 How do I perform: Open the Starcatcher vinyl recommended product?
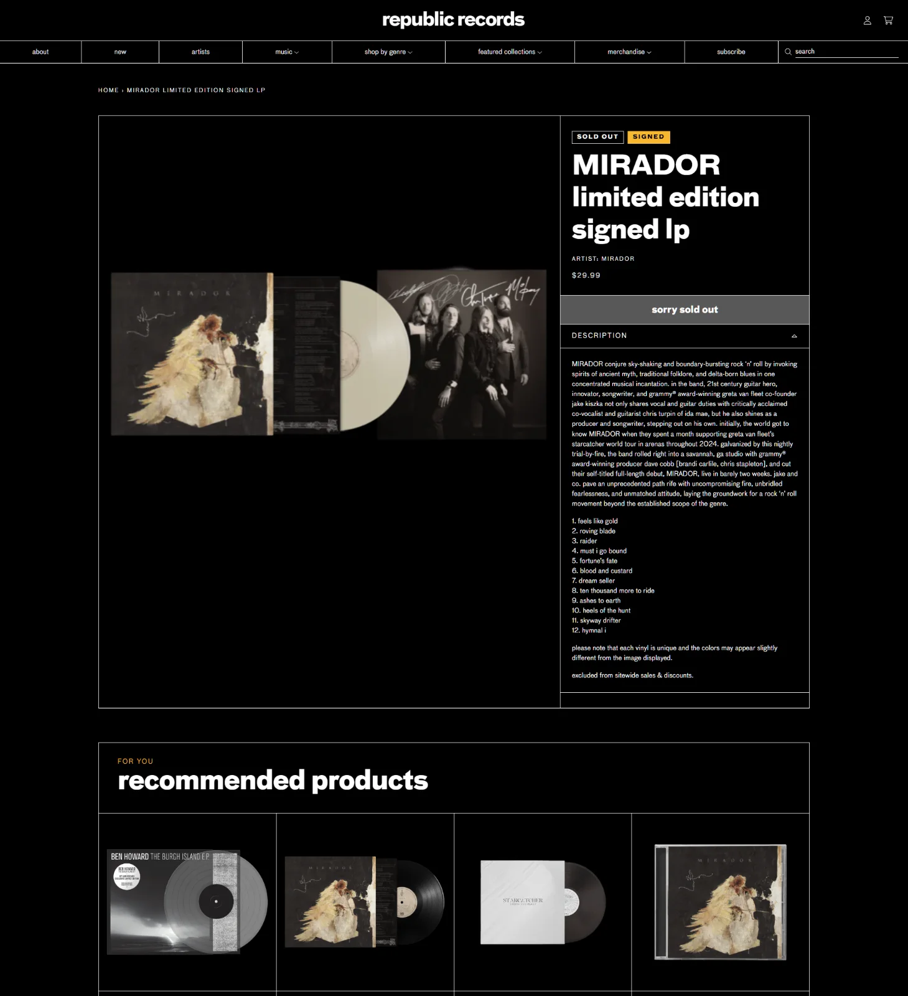[543, 901]
